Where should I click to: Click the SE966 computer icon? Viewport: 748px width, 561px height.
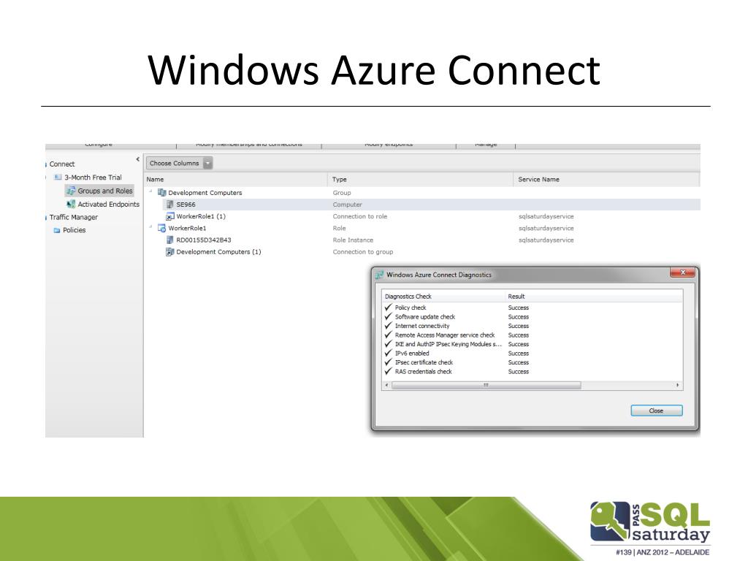click(169, 205)
